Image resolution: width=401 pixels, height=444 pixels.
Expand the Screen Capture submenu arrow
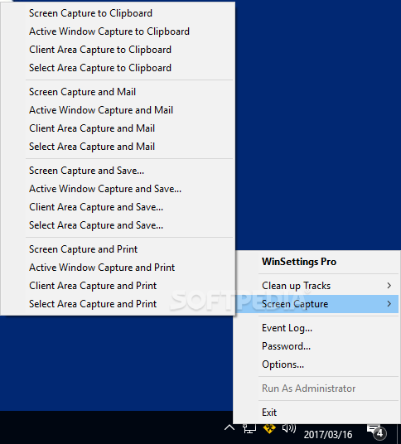click(389, 304)
